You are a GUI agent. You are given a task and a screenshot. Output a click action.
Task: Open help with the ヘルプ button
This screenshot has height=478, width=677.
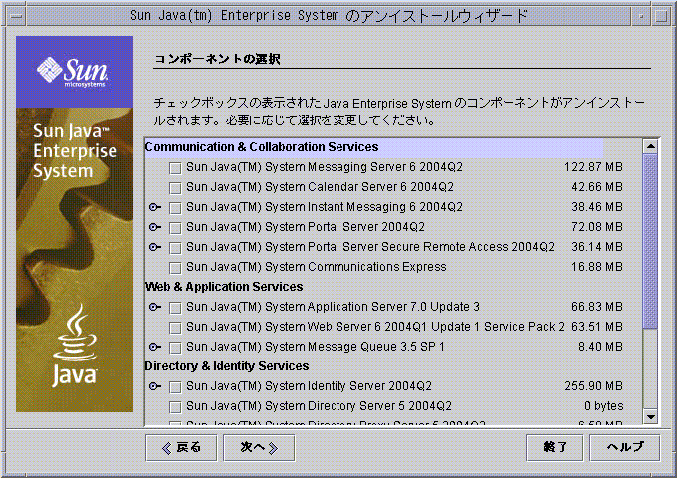click(x=625, y=448)
